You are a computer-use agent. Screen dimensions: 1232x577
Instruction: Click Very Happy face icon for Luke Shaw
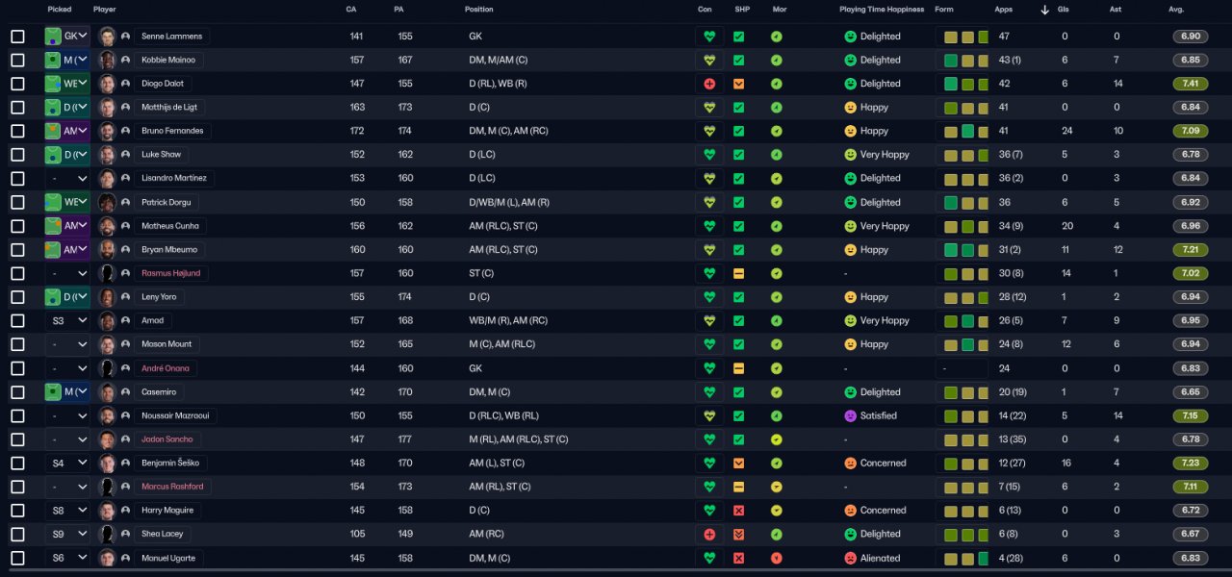(850, 155)
